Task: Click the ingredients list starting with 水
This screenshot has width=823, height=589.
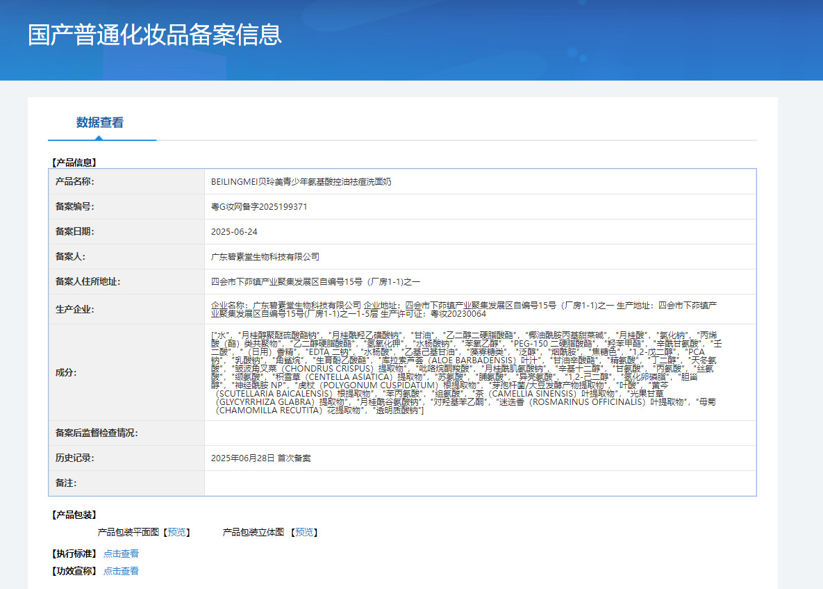Action: coord(466,373)
